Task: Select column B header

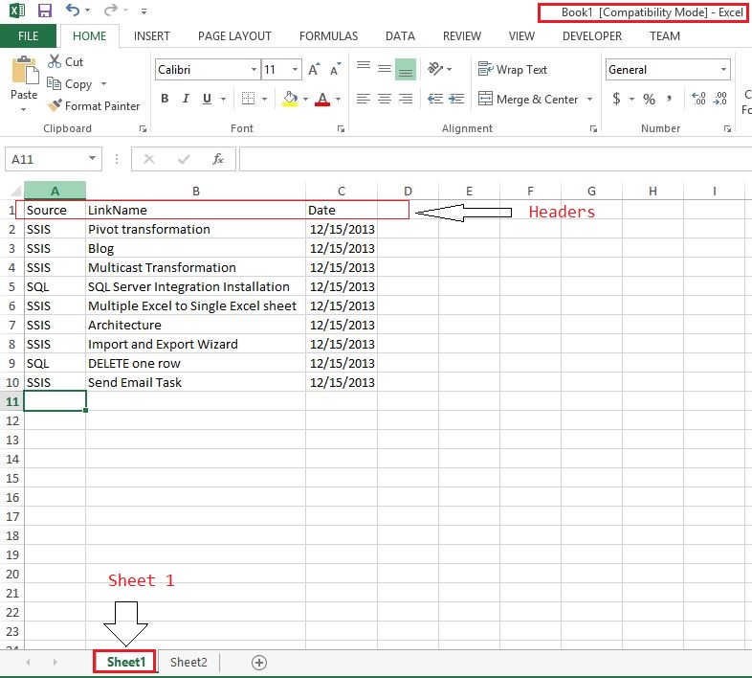Action: pos(196,191)
